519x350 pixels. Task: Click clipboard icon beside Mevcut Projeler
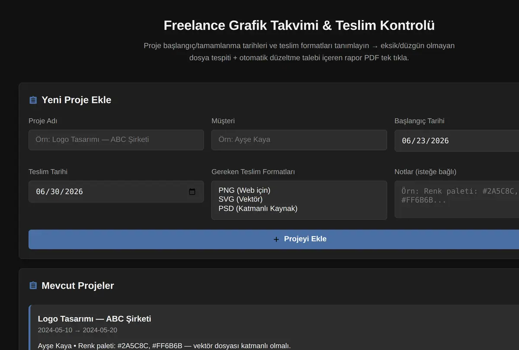[x=33, y=286]
